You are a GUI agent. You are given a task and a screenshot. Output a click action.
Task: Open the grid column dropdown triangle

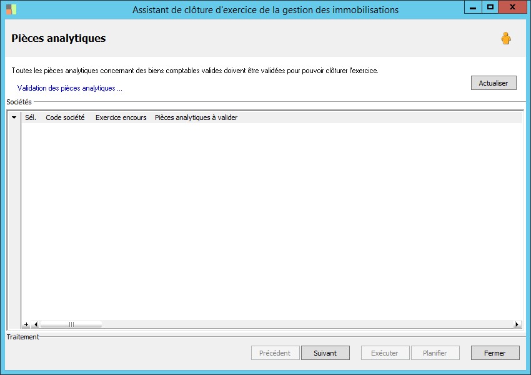(14, 117)
